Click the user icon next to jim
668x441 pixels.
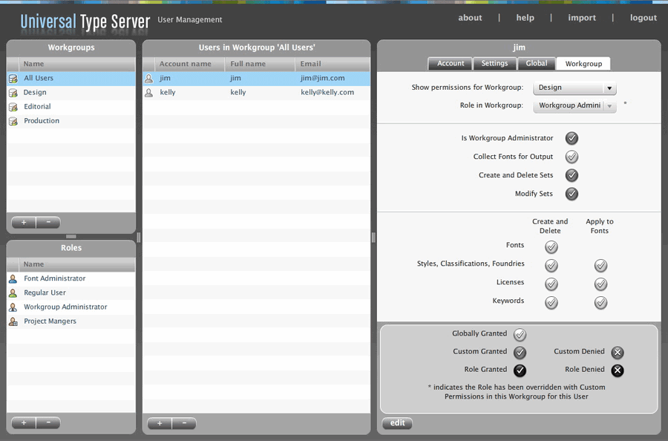click(151, 78)
